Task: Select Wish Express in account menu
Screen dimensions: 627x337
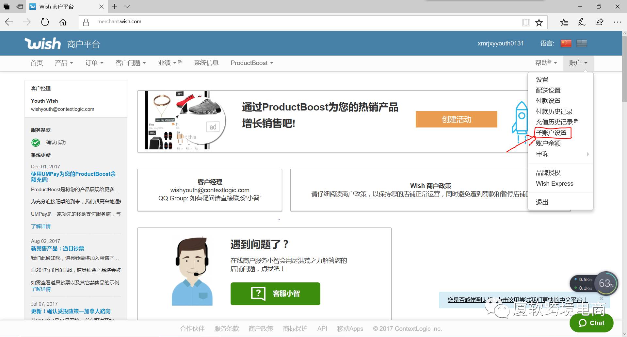Action: (x=555, y=183)
